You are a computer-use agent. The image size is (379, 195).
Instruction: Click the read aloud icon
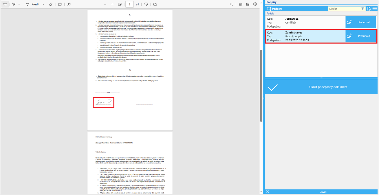point(69,4)
